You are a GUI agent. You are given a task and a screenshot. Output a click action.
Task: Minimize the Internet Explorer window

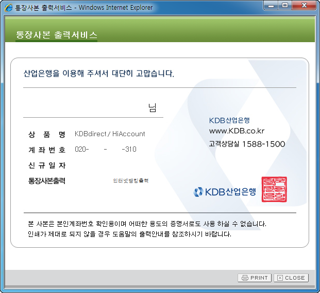click(271, 6)
